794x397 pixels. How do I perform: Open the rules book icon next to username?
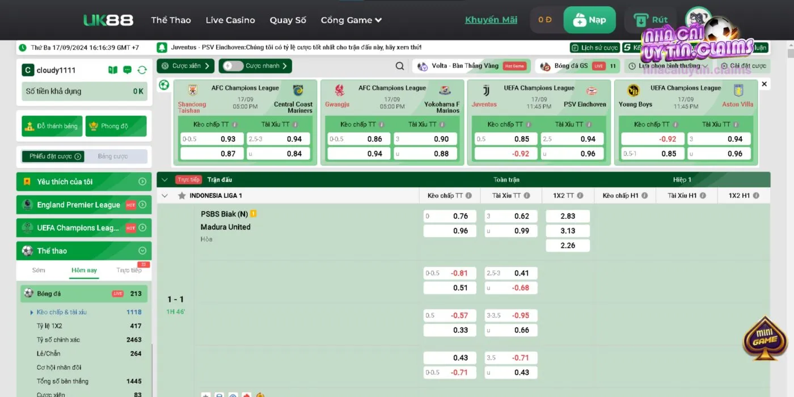coord(113,70)
